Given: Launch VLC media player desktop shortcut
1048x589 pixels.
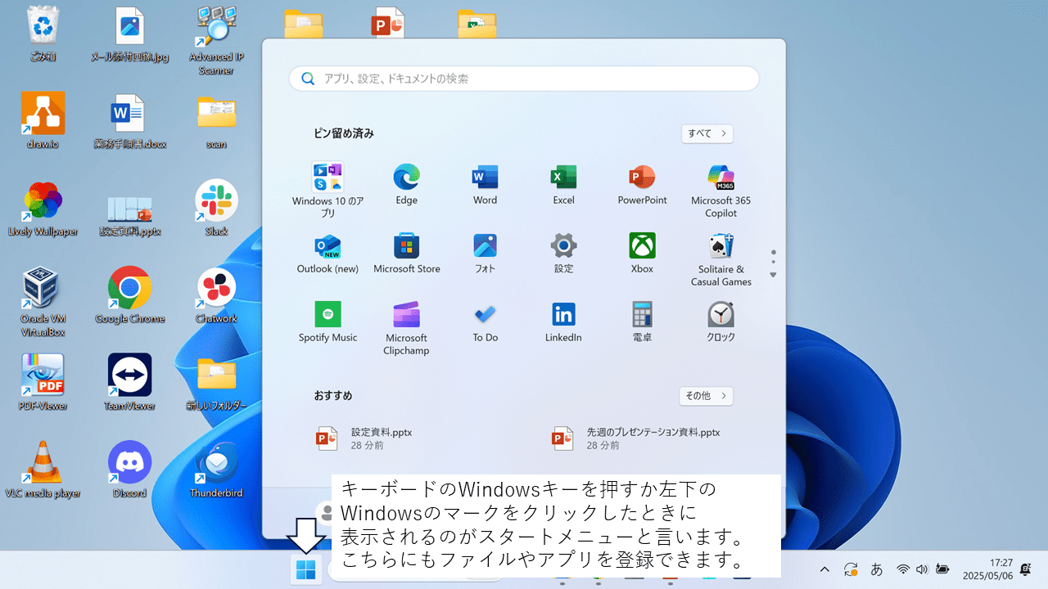Looking at the screenshot, I should click(42, 470).
